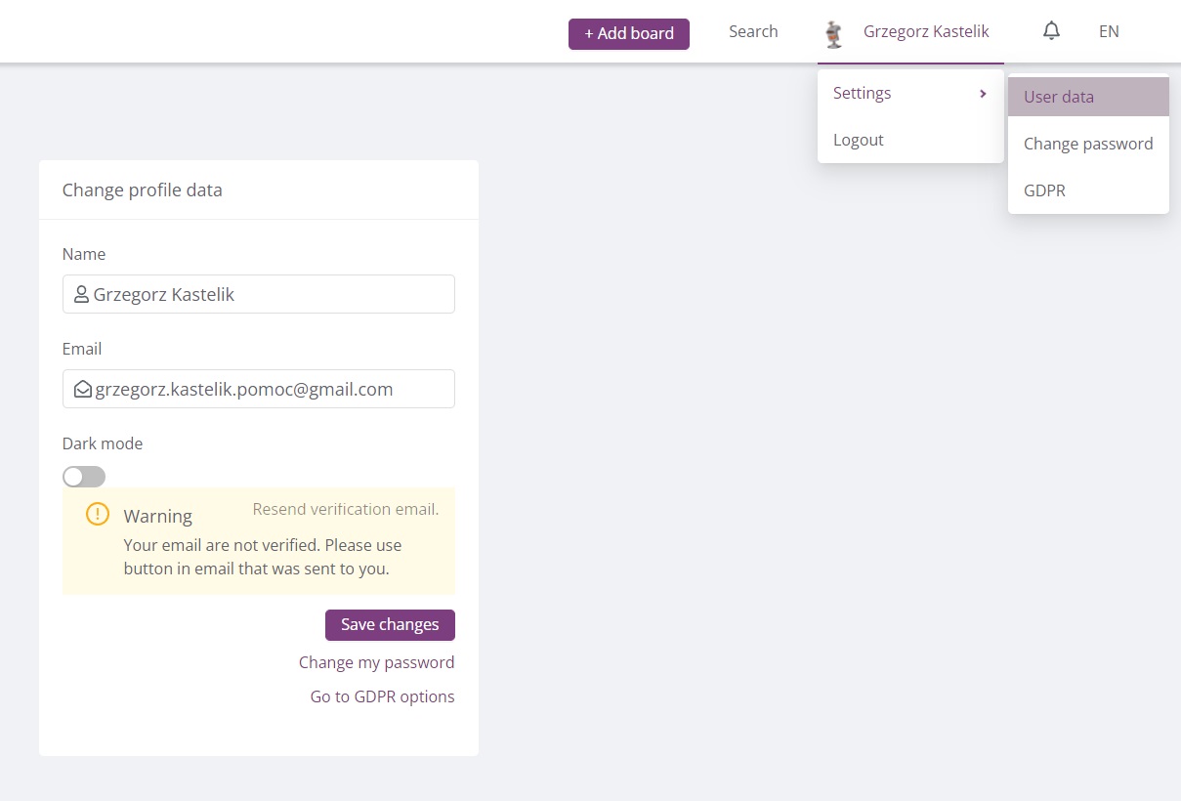Click the envelope icon in Email field

pos(83,389)
